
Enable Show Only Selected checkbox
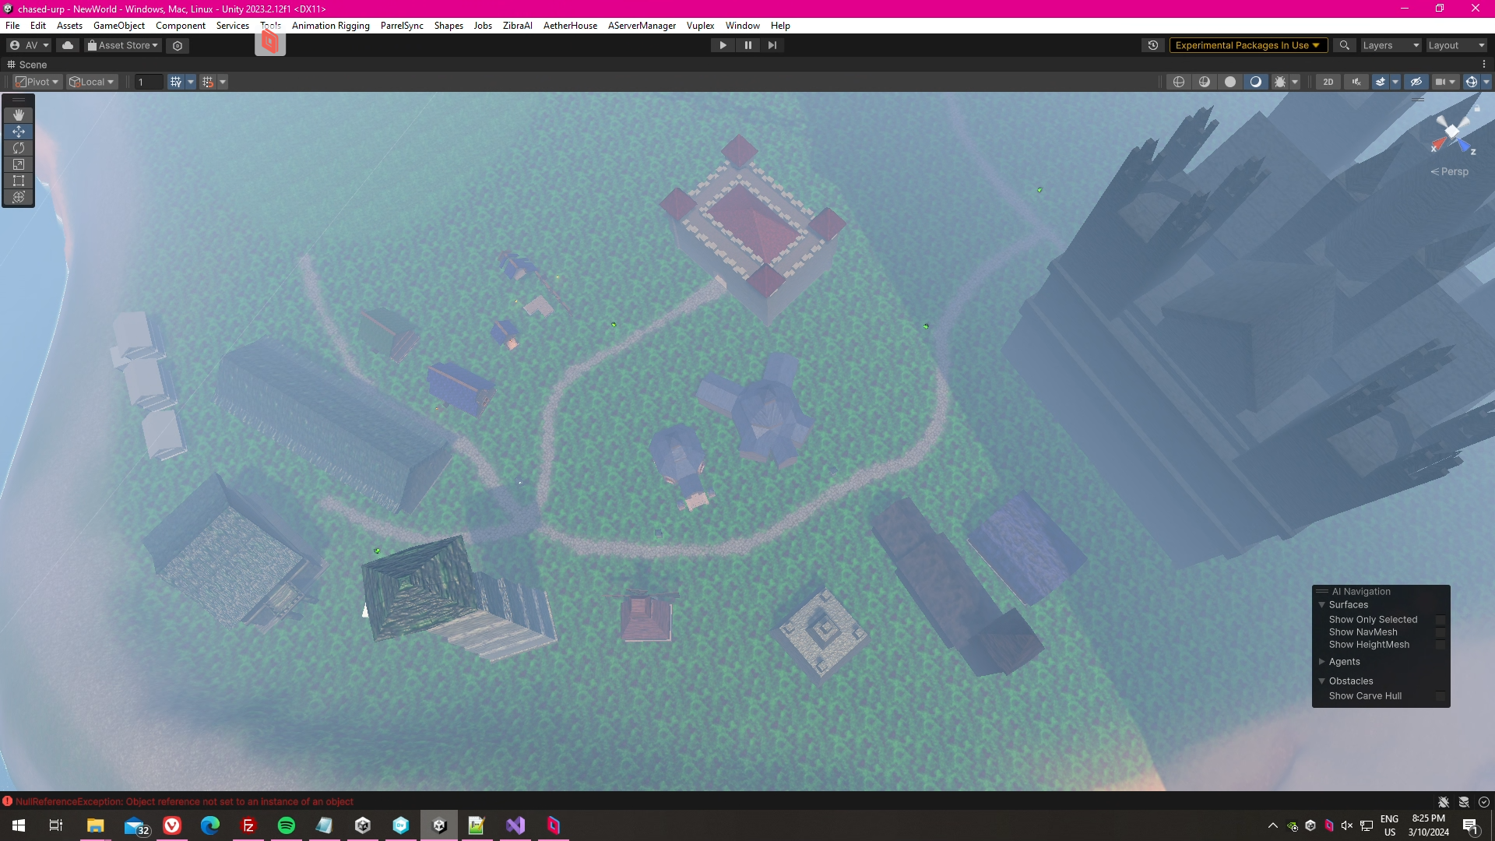coord(1440,620)
